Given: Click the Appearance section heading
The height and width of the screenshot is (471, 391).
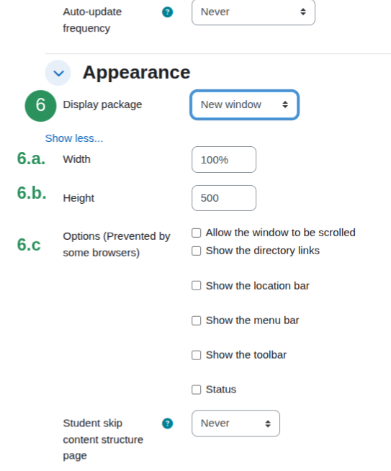Looking at the screenshot, I should 136,73.
